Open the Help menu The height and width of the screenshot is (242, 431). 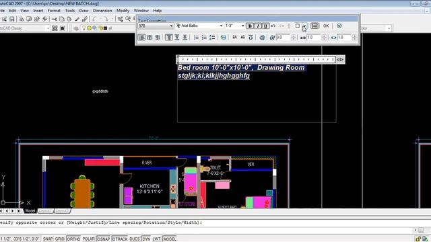point(157,11)
